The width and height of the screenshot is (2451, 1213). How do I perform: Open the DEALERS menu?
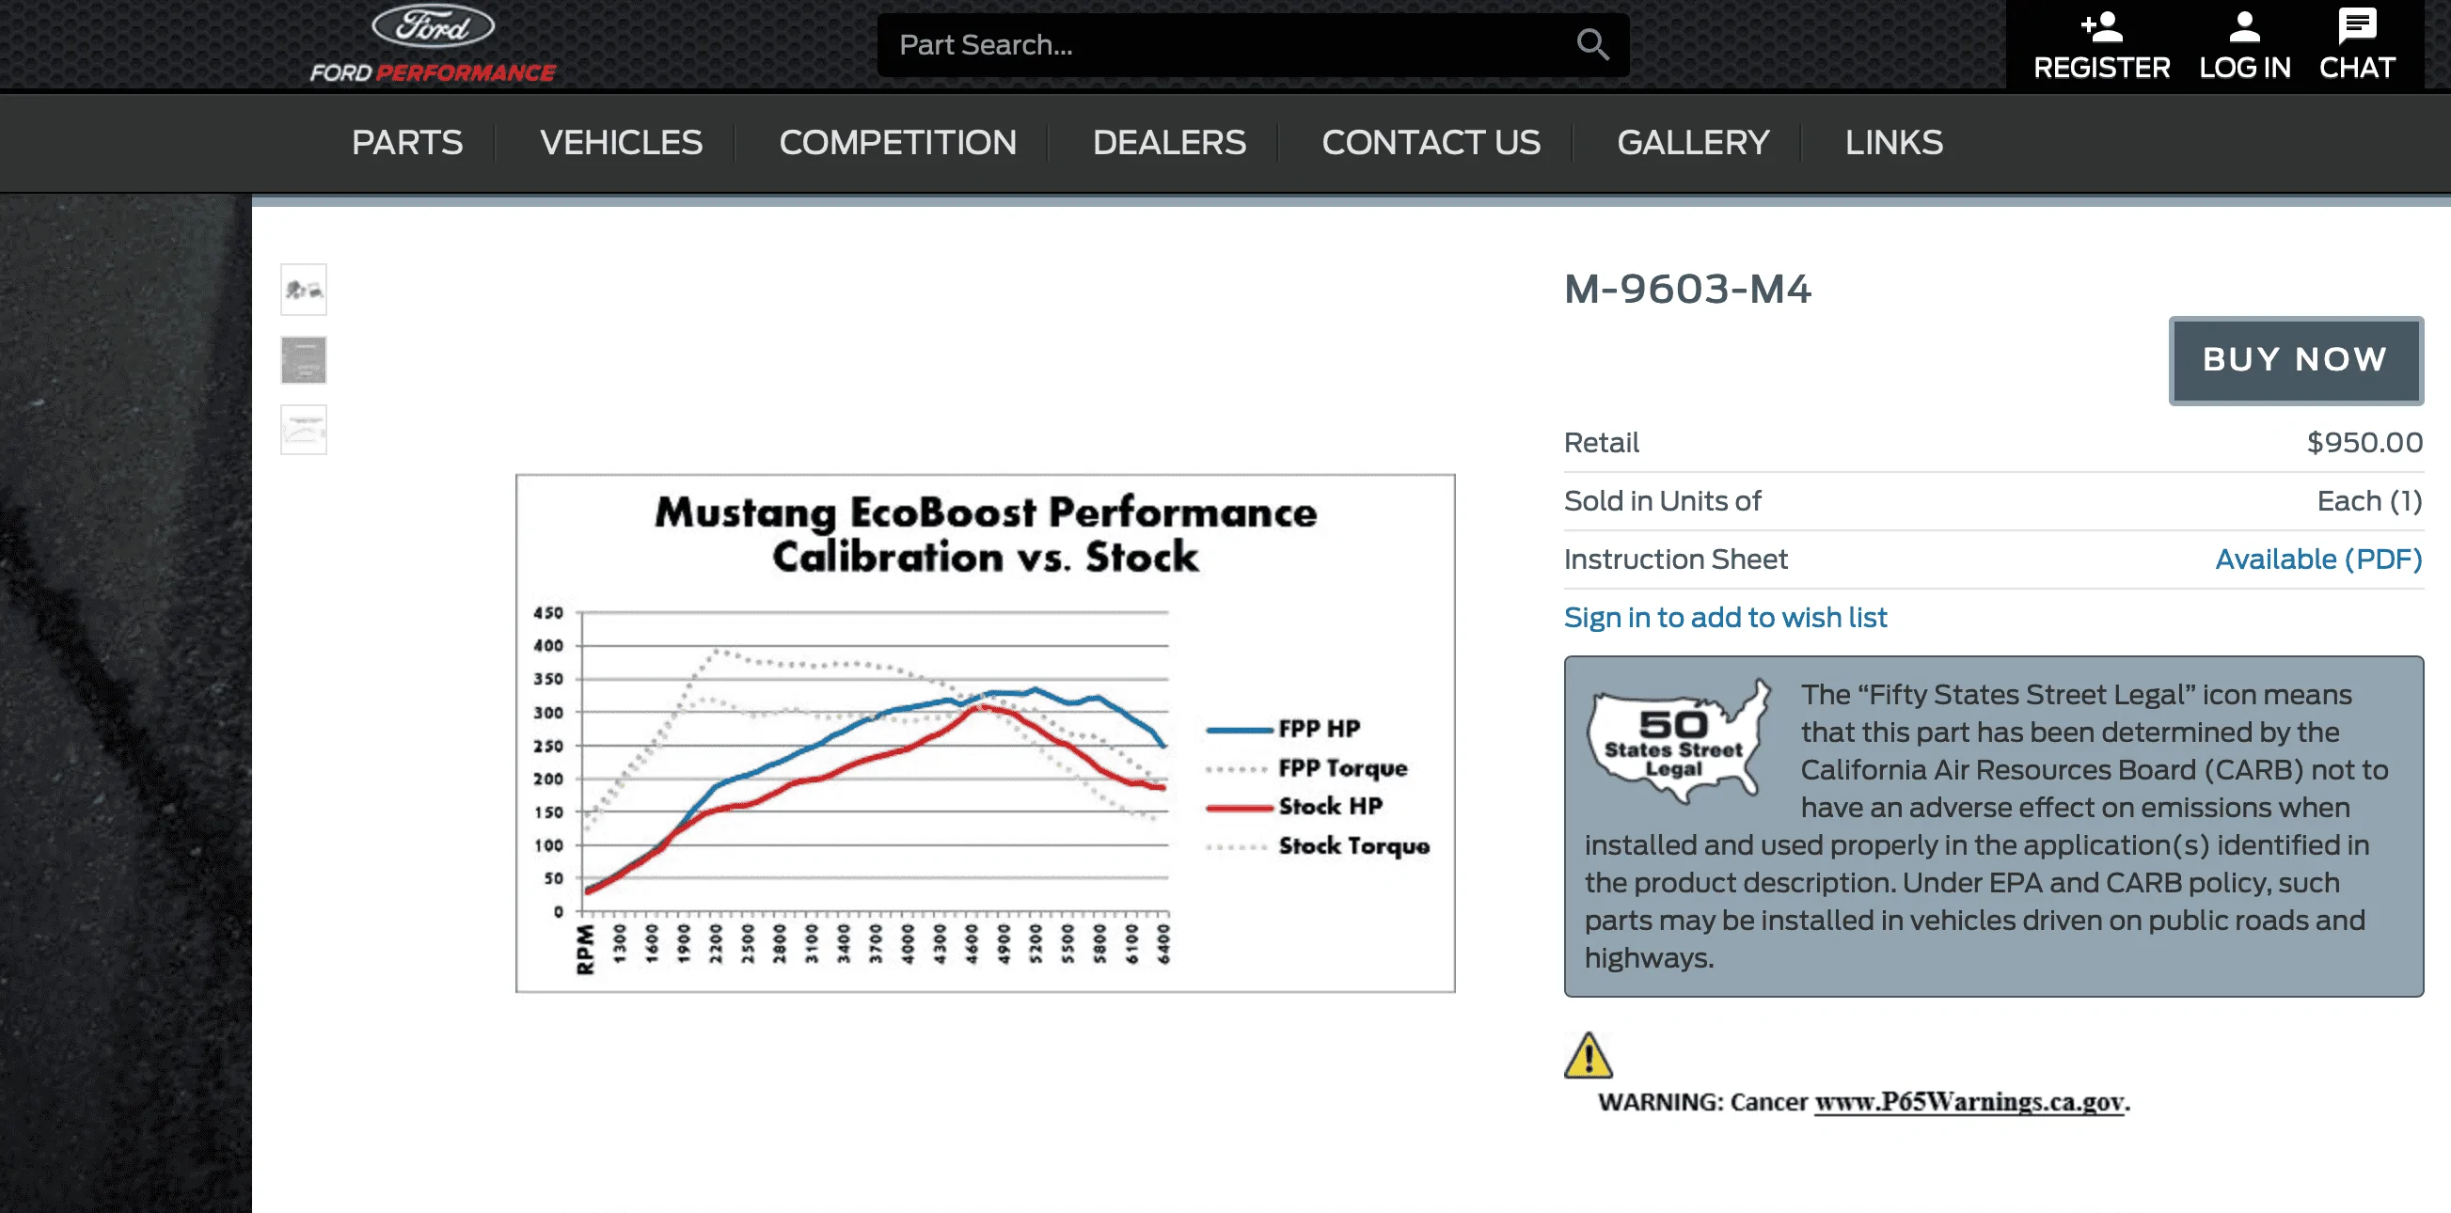pyautogui.click(x=1168, y=143)
